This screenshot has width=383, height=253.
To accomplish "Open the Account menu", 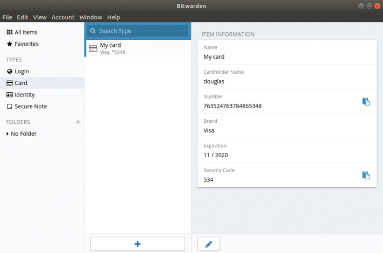I will point(63,17).
